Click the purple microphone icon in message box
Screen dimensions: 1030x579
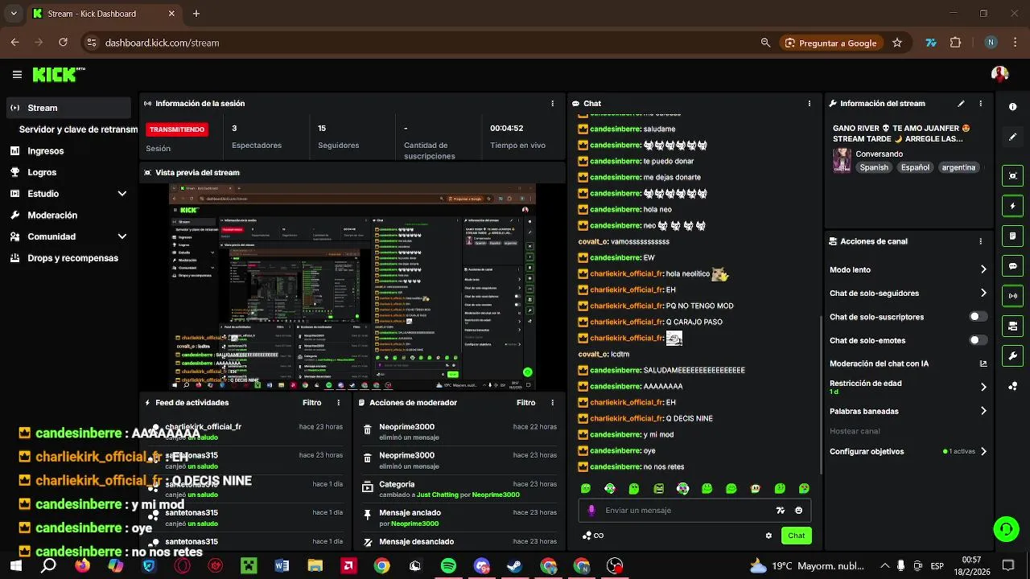[591, 510]
